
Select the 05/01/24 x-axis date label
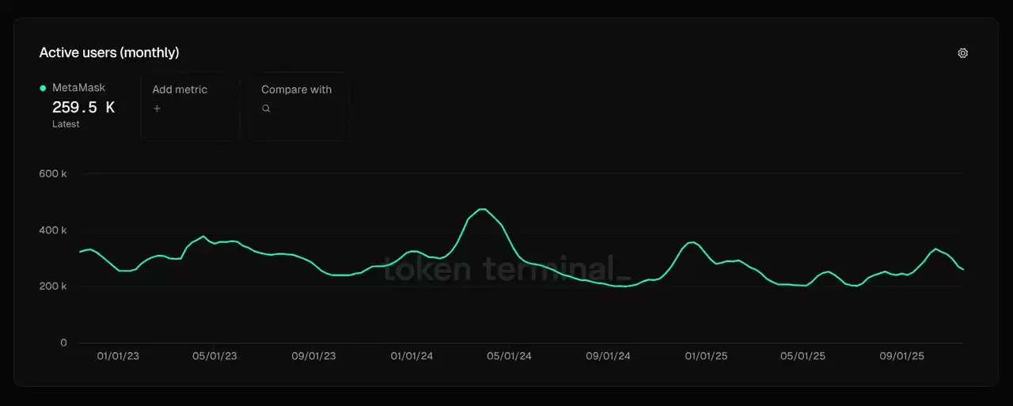[510, 356]
